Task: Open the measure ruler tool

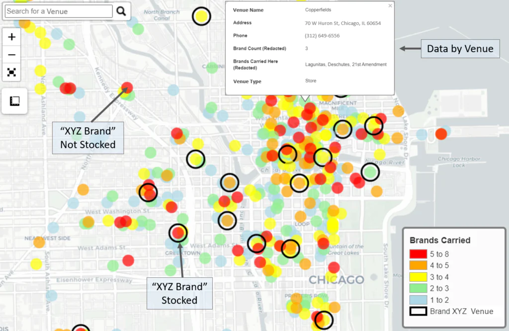Action: 14,101
